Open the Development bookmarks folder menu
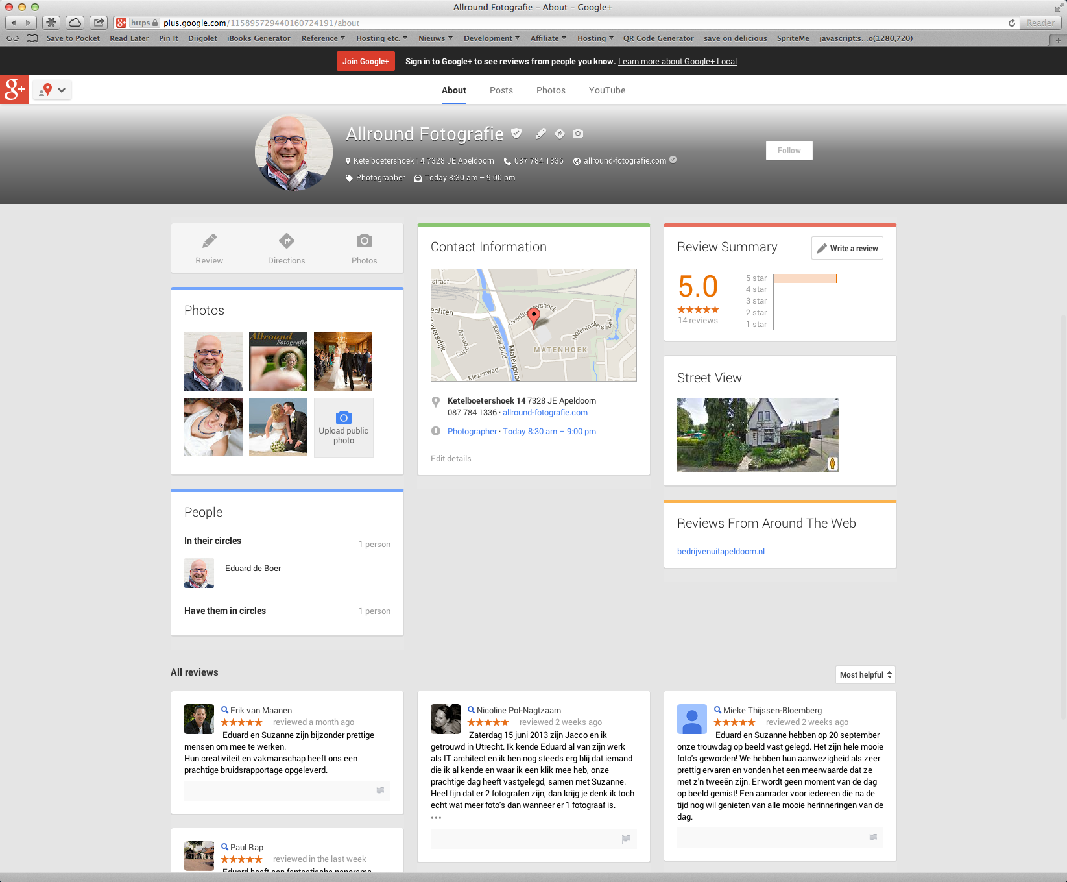This screenshot has height=882, width=1067. (x=491, y=38)
